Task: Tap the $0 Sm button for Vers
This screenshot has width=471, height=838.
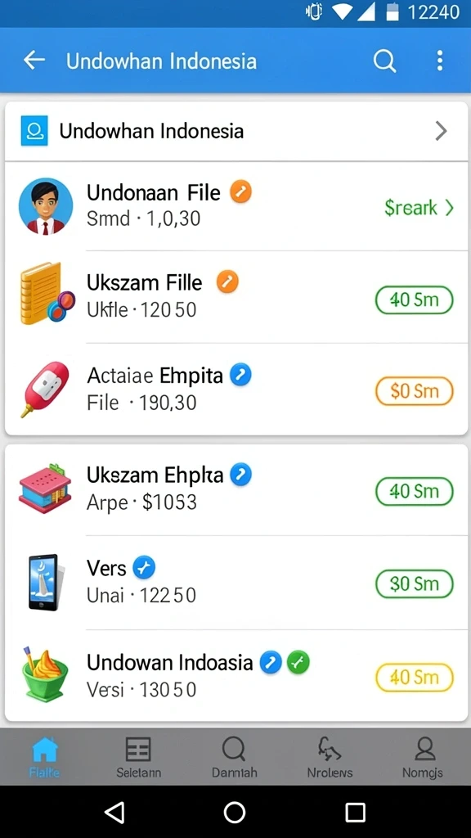Action: [415, 583]
